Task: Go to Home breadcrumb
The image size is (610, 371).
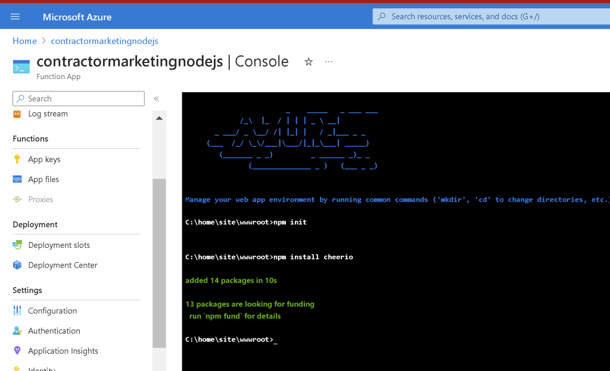Action: pyautogui.click(x=25, y=41)
